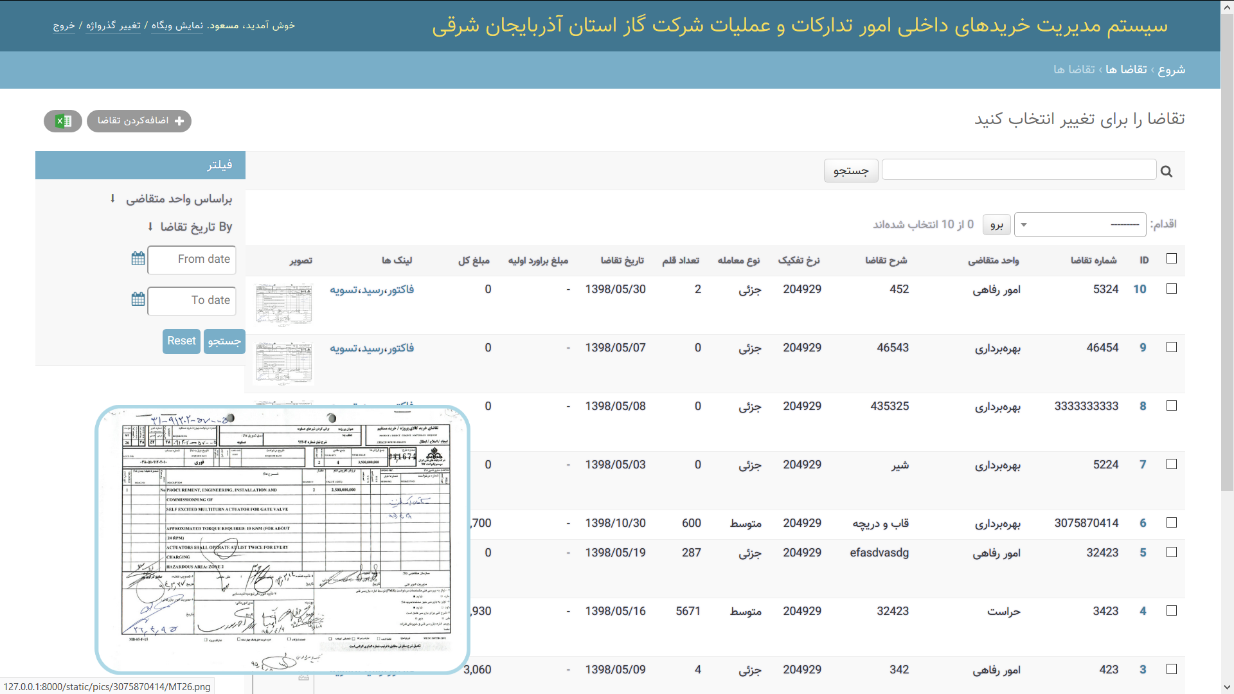The height and width of the screenshot is (694, 1234).
Task: Open the اقدام action dropdown
Action: point(1080,224)
